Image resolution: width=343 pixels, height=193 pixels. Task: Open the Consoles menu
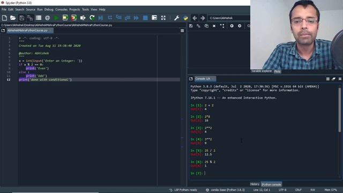[x=61, y=10]
